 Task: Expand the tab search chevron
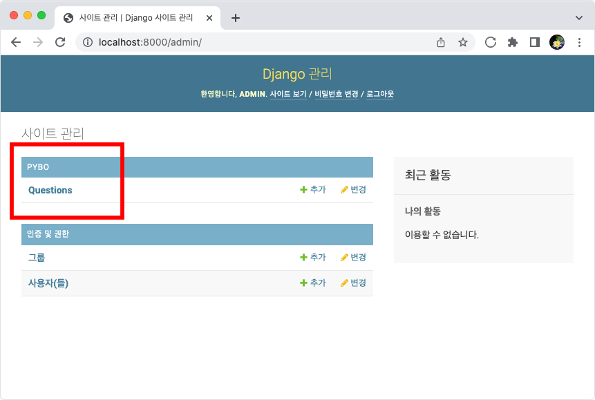click(578, 18)
